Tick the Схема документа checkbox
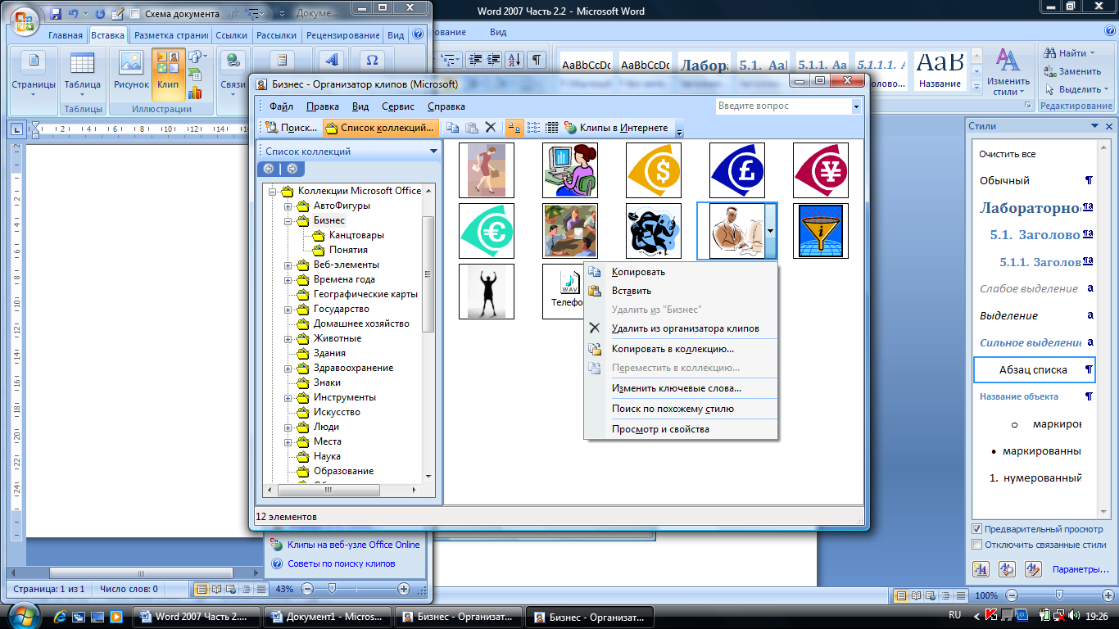Screen dimensions: 1119x629 (x=137, y=14)
